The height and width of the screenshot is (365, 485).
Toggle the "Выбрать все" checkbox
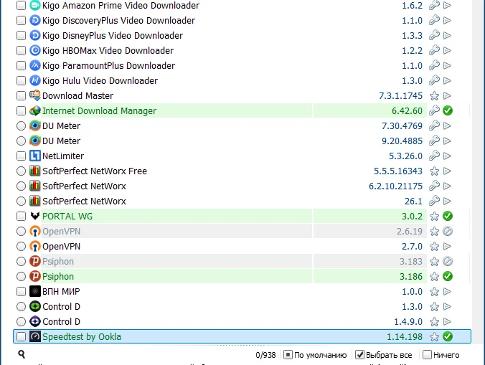click(x=361, y=355)
